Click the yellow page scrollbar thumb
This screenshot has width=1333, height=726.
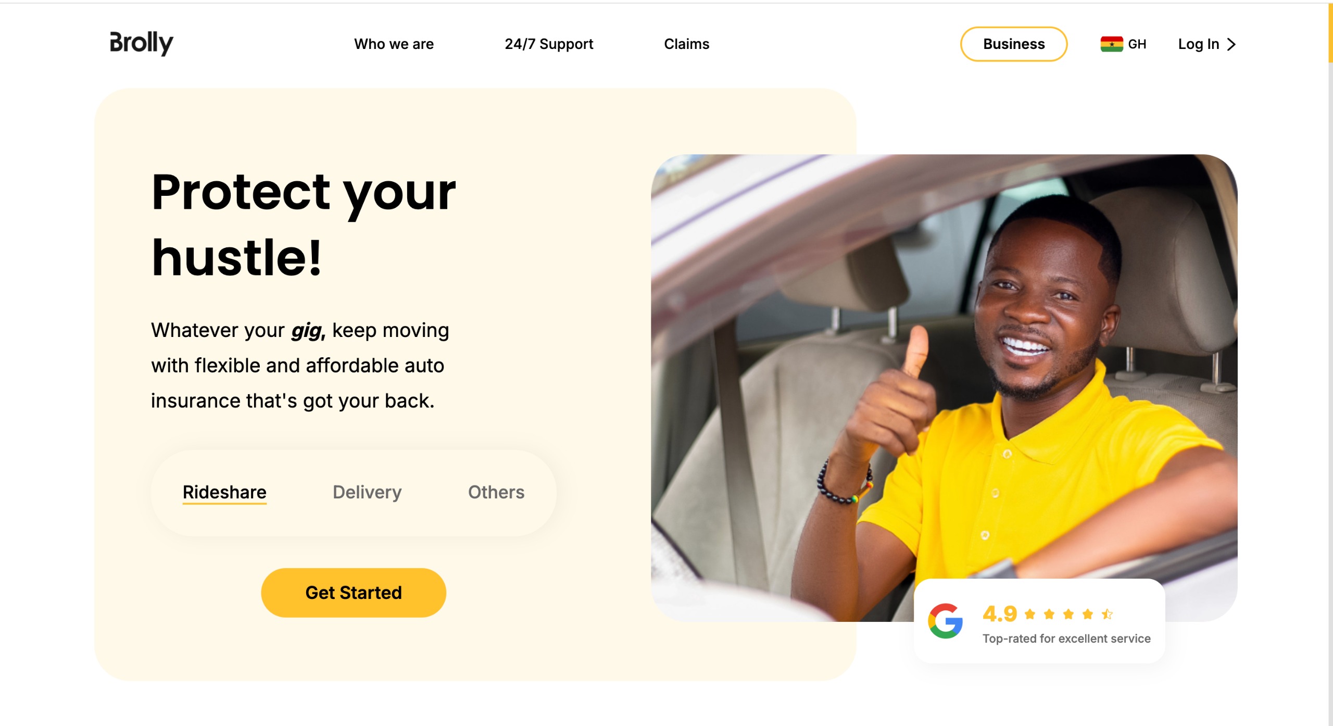point(1330,32)
